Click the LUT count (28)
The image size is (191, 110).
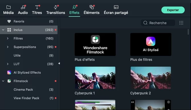pos(50,64)
